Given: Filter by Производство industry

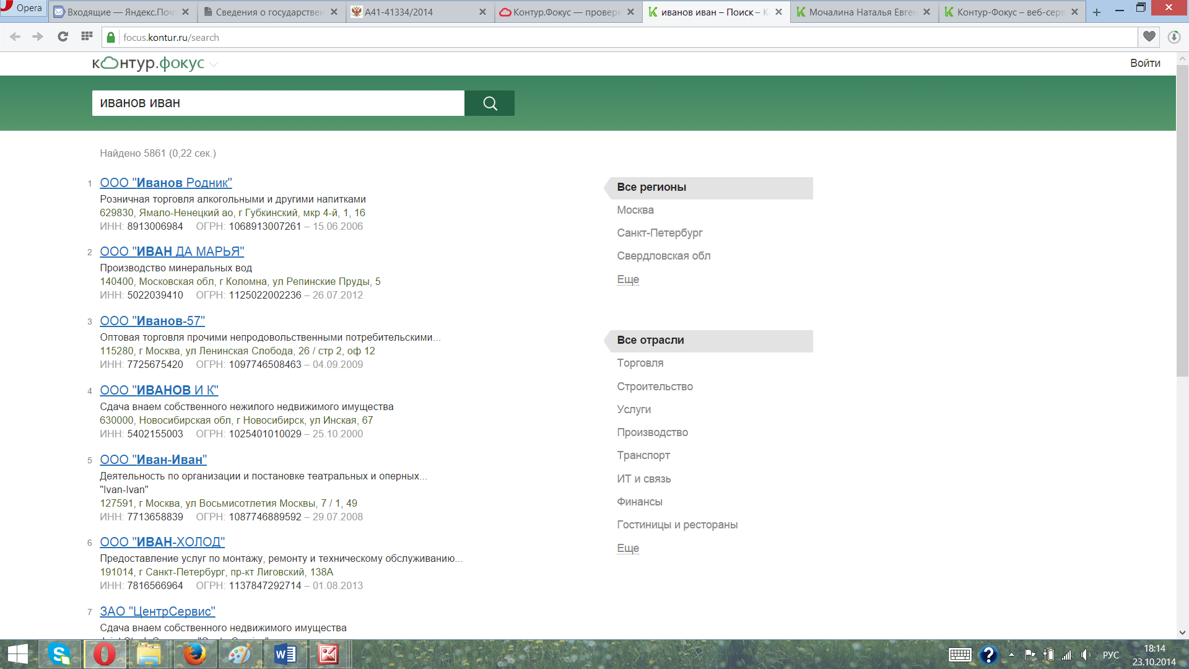Looking at the screenshot, I should point(653,432).
